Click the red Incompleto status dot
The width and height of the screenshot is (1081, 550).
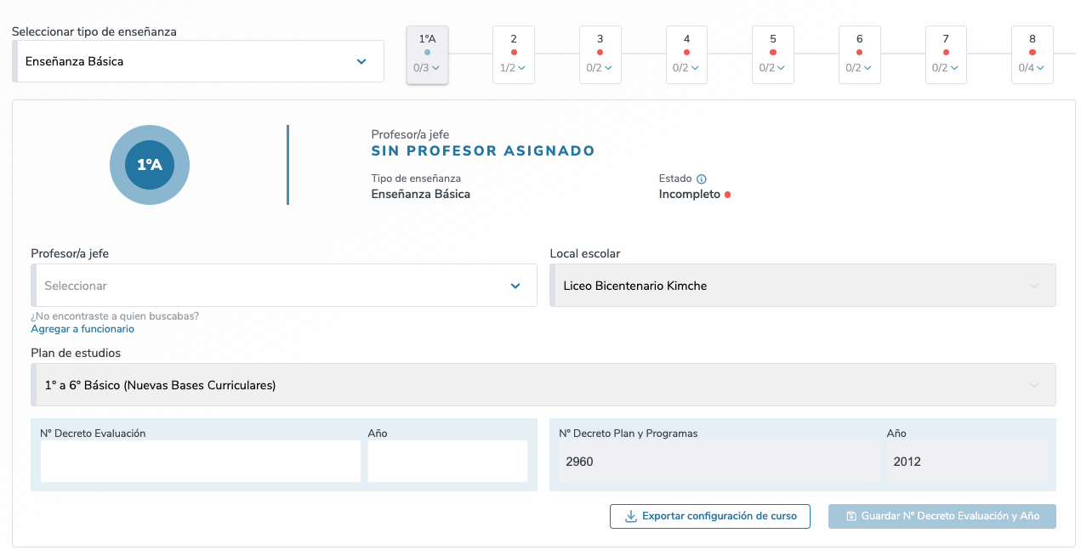(x=727, y=195)
